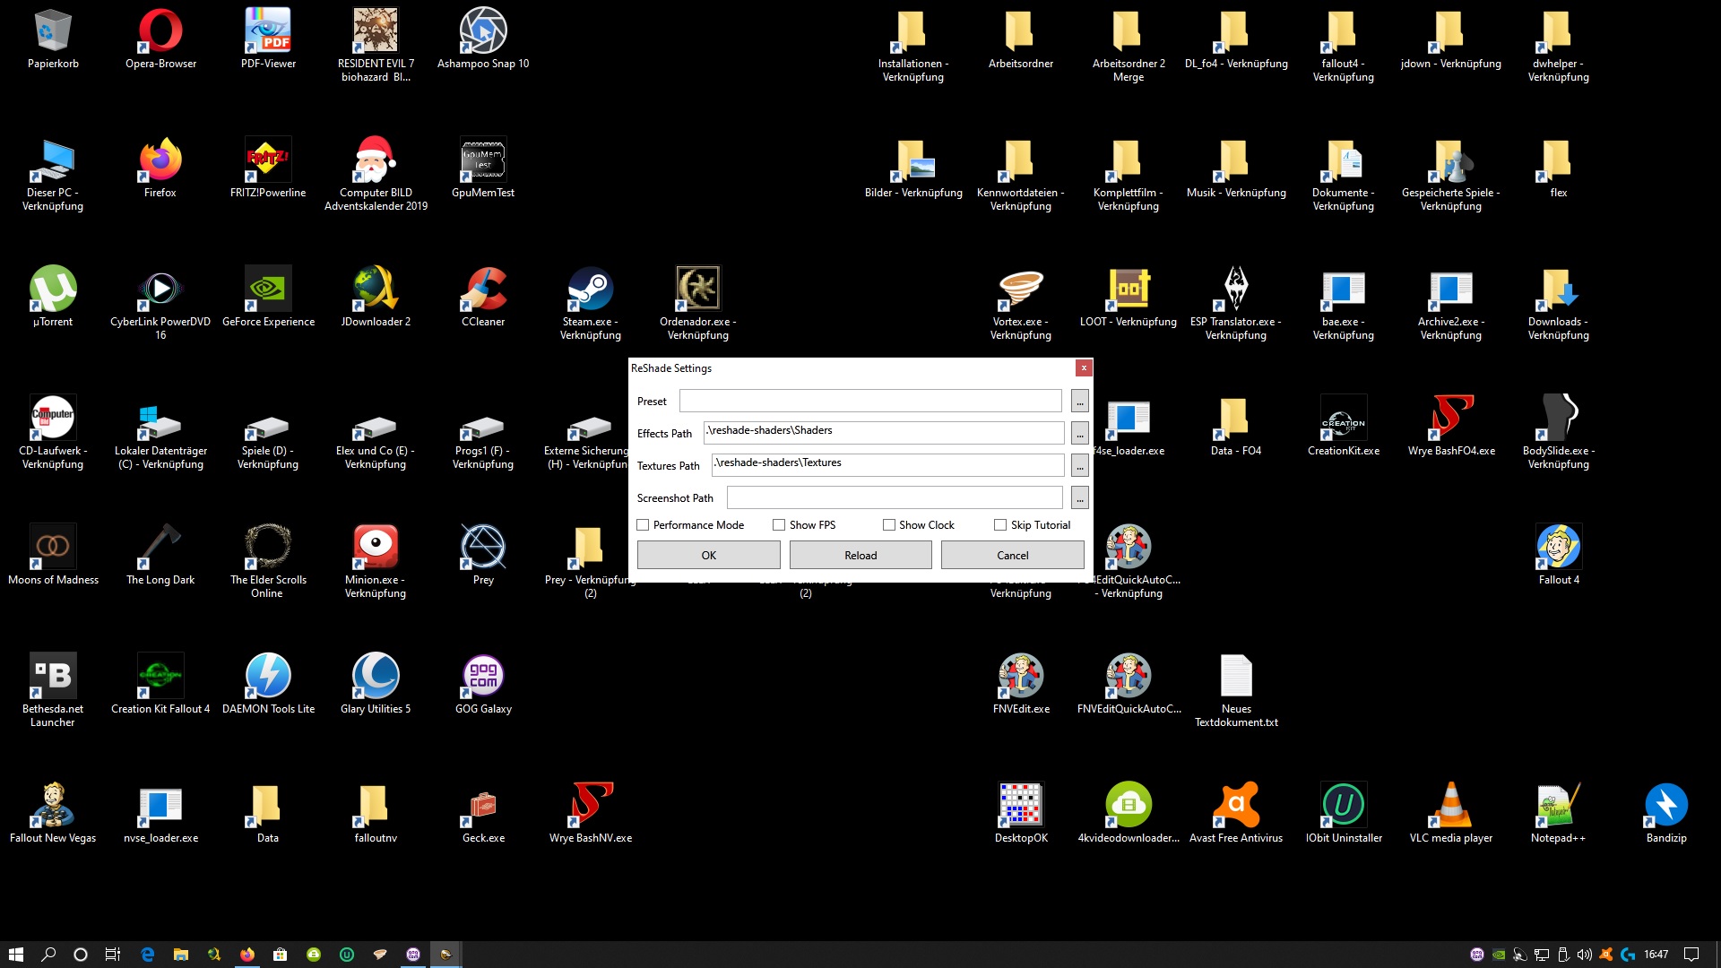This screenshot has height=968, width=1721.
Task: Tick the Skip Tutorial checkbox
Action: point(1000,525)
